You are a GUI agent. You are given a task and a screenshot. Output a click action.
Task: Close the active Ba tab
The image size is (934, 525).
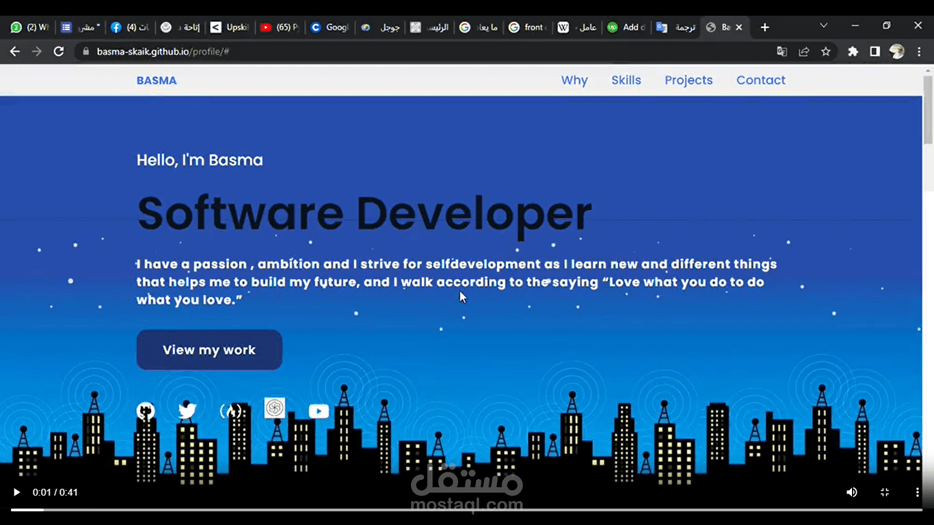tap(738, 27)
